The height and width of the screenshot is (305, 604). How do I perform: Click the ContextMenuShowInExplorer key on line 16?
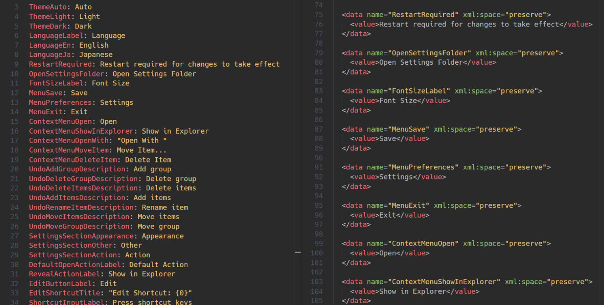pos(81,131)
